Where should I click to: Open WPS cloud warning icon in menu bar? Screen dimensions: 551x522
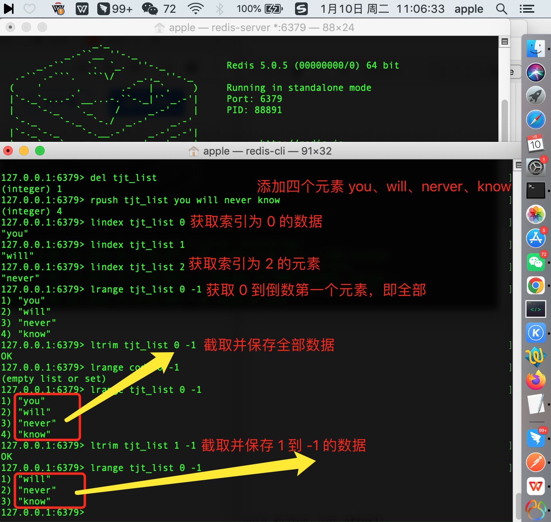coord(59,8)
